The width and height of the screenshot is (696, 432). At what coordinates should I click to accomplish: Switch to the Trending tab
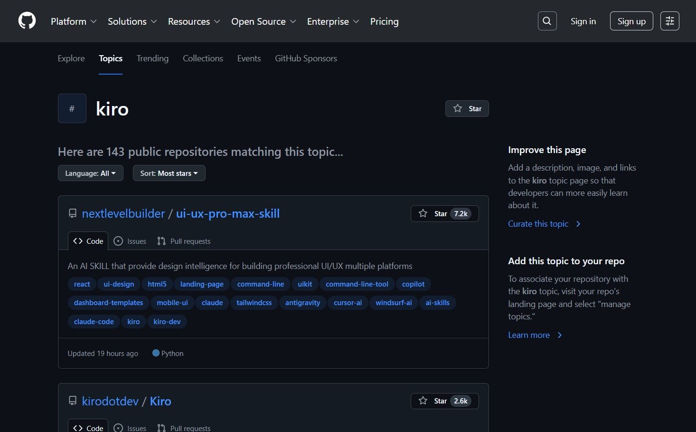tap(152, 58)
